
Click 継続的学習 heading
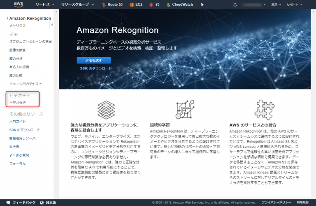(160, 125)
